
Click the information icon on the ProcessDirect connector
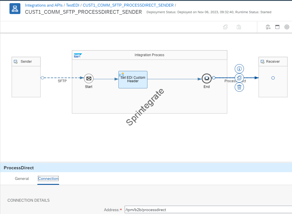tap(239, 69)
